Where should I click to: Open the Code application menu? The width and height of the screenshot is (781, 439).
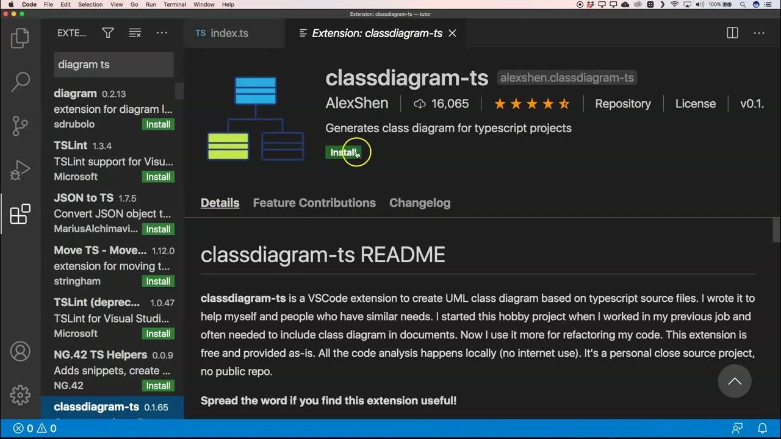coord(29,4)
